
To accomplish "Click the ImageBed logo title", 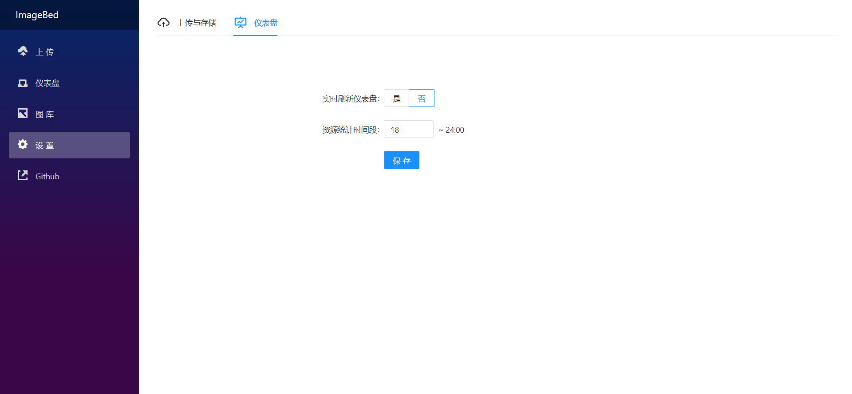I will point(37,15).
